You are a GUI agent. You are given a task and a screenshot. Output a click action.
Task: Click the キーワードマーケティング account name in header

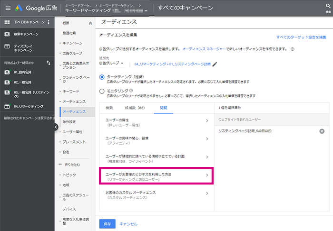point(88,10)
